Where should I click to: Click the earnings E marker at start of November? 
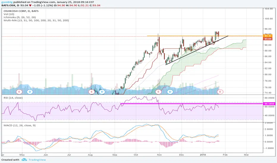[158, 92]
